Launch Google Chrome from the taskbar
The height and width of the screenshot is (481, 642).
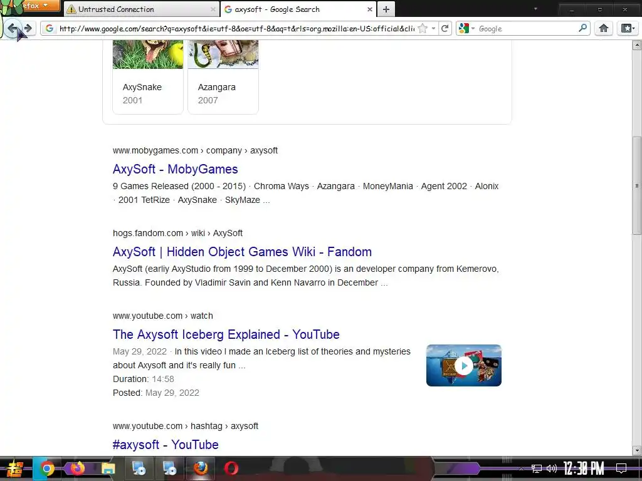tap(46, 468)
